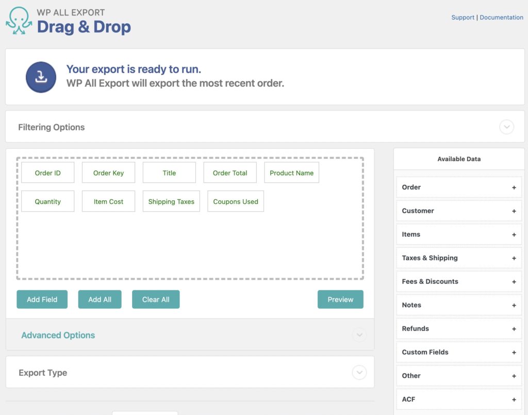Click the Preview button
528x415 pixels.
340,299
